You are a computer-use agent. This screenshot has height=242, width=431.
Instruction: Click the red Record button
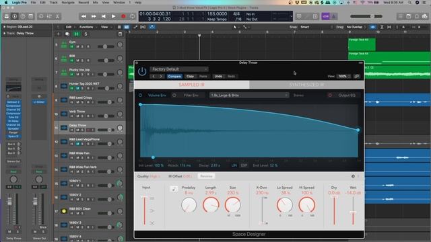click(x=123, y=16)
